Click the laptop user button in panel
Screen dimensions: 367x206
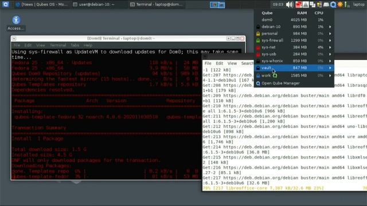pyautogui.click(x=358, y=5)
